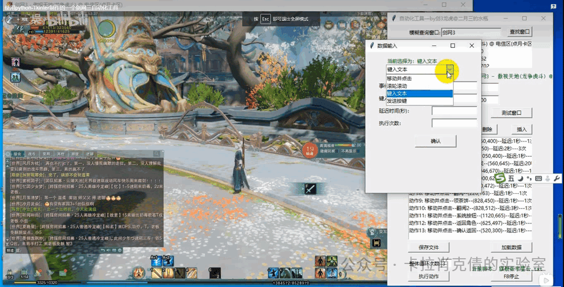Click the chat panel gear settings icon
The image size is (564, 287).
pyautogui.click(x=9, y=154)
